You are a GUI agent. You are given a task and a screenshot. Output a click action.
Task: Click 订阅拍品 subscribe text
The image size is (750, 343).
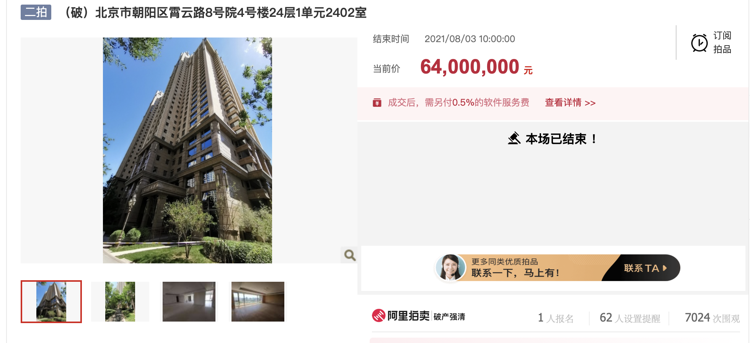pyautogui.click(x=722, y=42)
